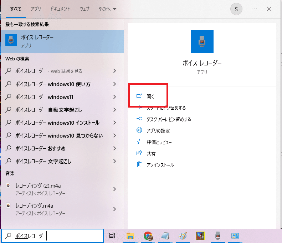
Task: Switch to ウェブ tab
Action: [x=84, y=9]
